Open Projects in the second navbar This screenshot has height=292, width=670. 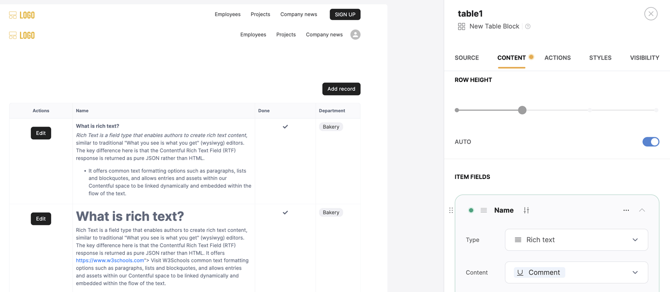coord(286,35)
